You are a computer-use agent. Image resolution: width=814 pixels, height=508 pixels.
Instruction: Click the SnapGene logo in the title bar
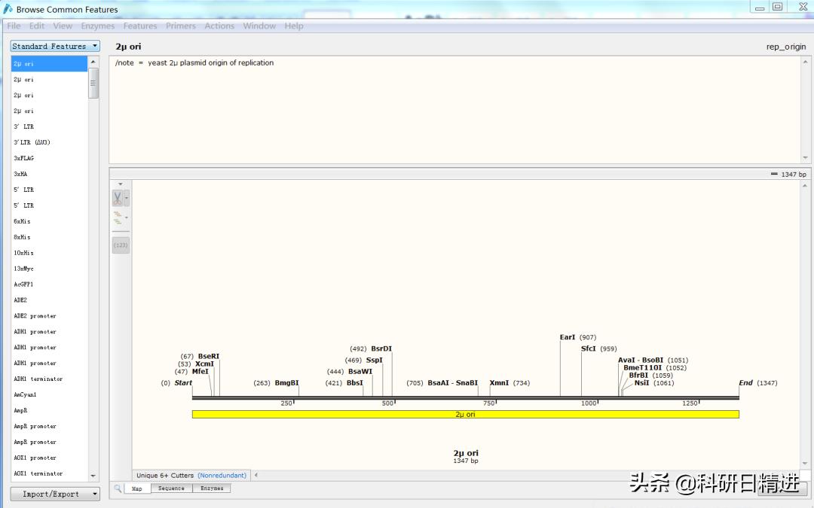point(8,9)
